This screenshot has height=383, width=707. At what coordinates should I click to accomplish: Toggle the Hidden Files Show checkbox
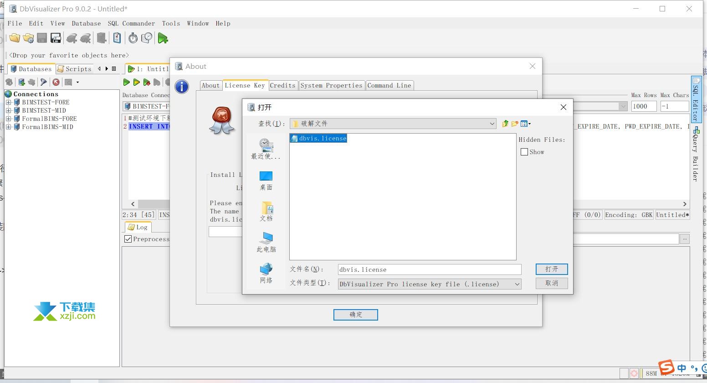click(524, 152)
